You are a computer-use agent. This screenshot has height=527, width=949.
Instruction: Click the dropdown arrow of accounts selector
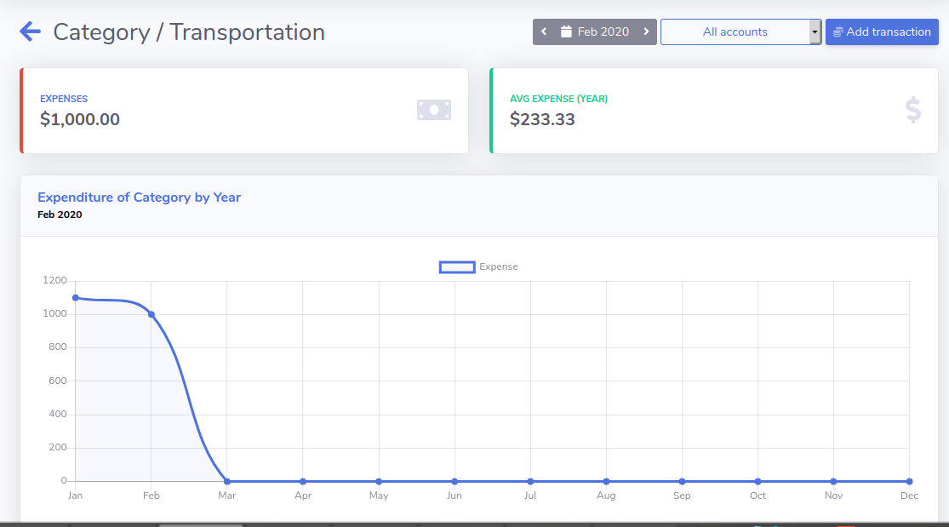[815, 32]
